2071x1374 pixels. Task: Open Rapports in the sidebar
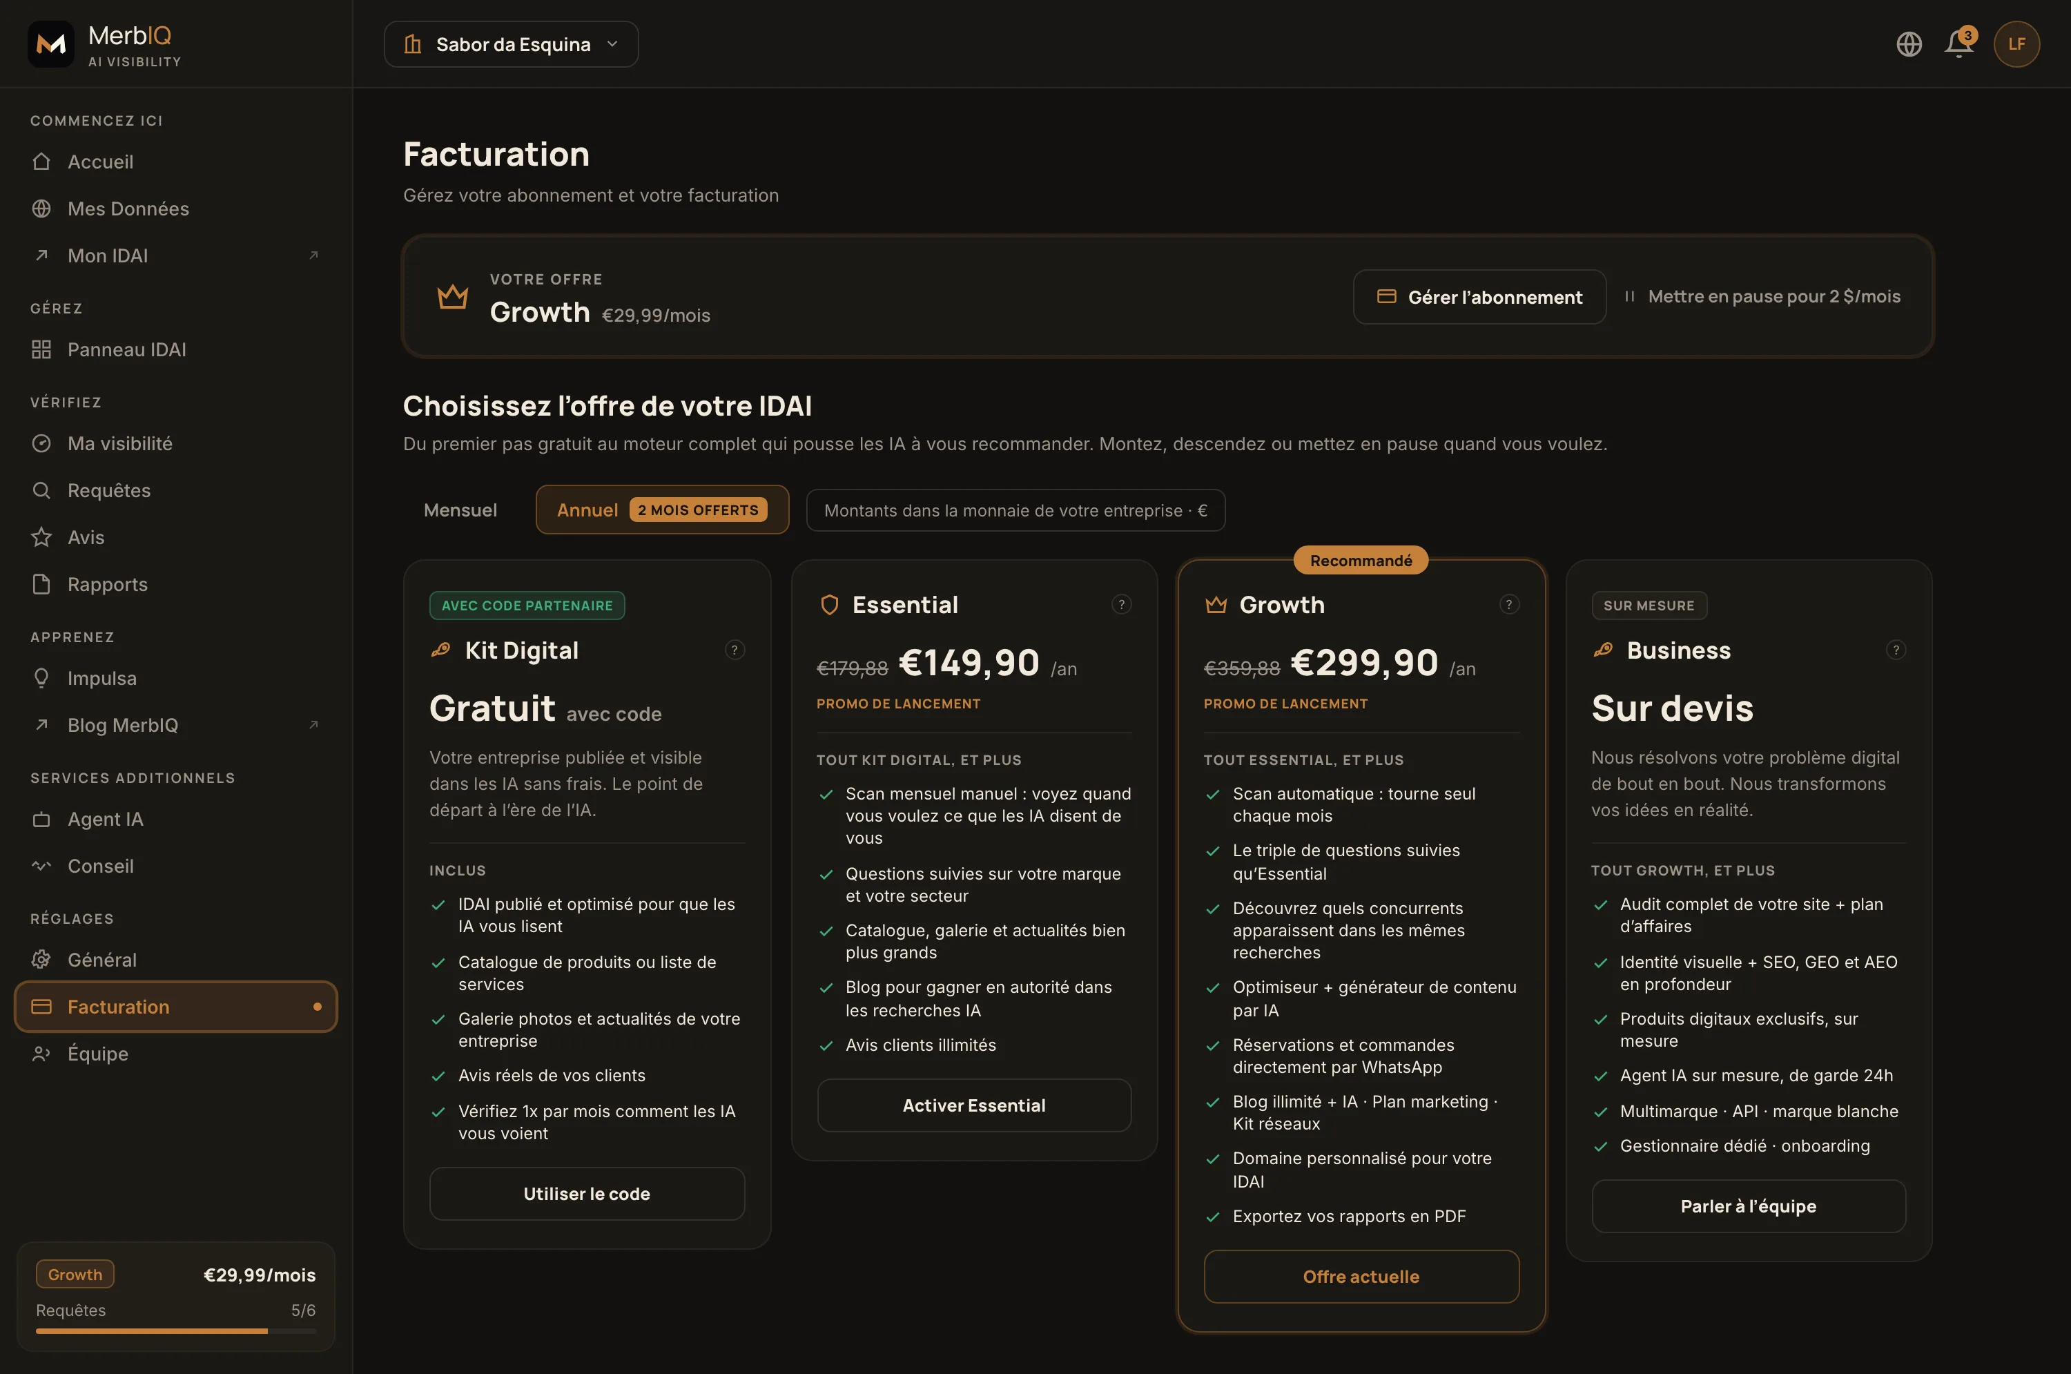pos(176,585)
